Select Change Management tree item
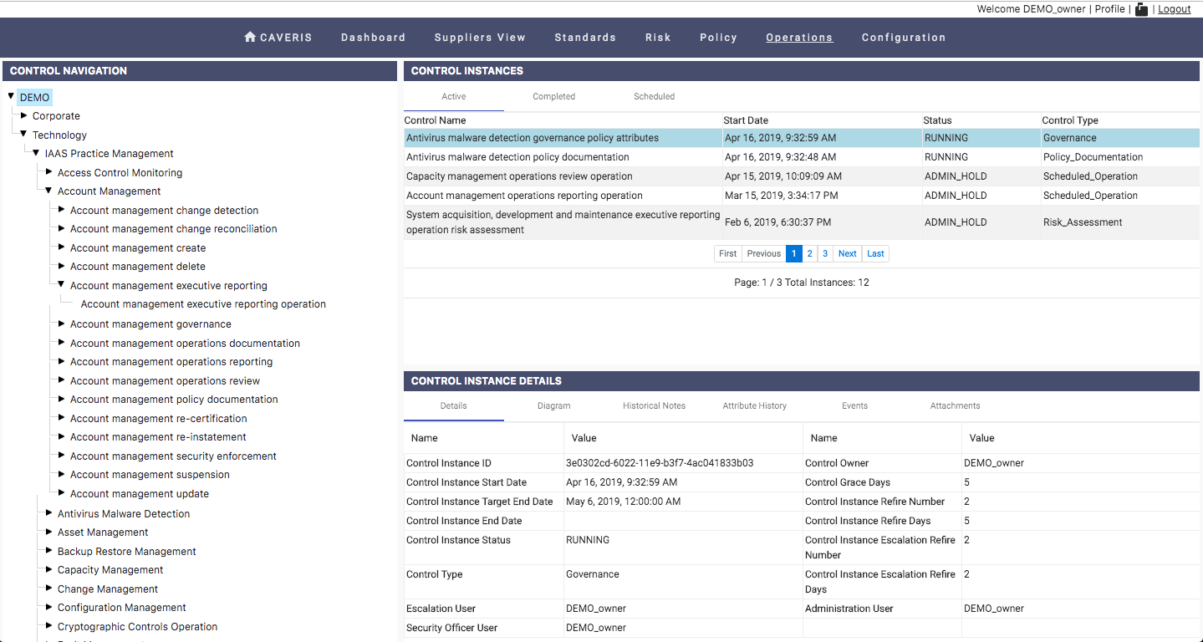 pos(108,588)
